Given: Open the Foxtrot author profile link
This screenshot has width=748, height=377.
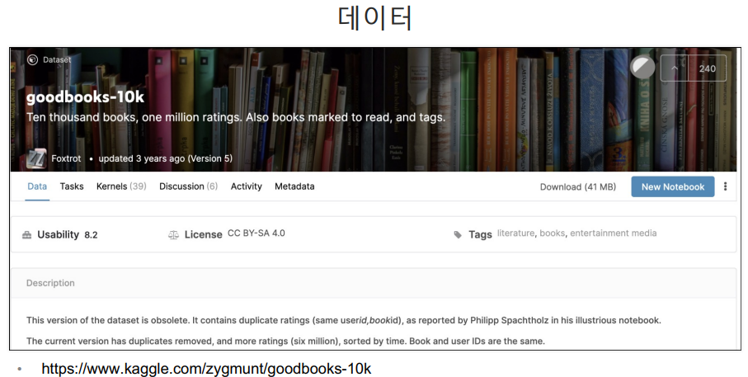Looking at the screenshot, I should (66, 158).
